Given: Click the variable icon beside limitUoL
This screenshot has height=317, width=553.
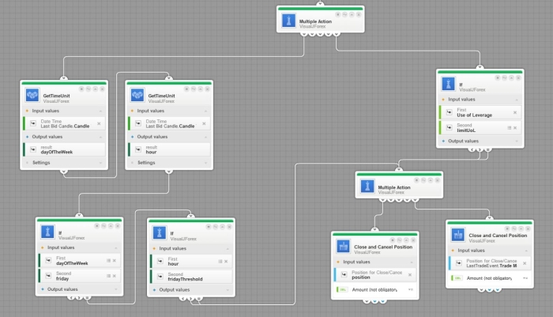Looking at the screenshot, I should tap(450, 128).
